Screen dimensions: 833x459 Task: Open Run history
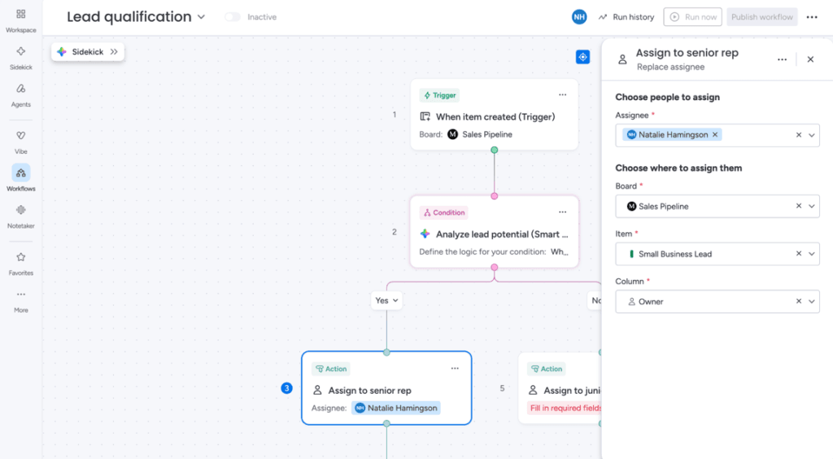click(626, 17)
